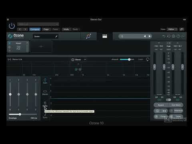Click the Learn crossover button
This screenshot has height=144, width=192.
[x=144, y=59]
